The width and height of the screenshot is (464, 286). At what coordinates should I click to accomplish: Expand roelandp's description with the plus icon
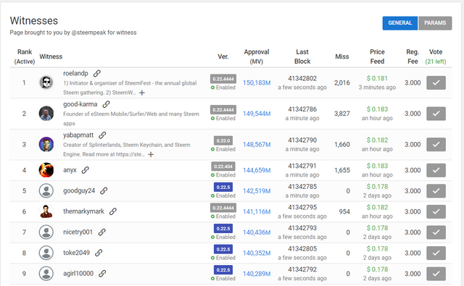pos(142,93)
